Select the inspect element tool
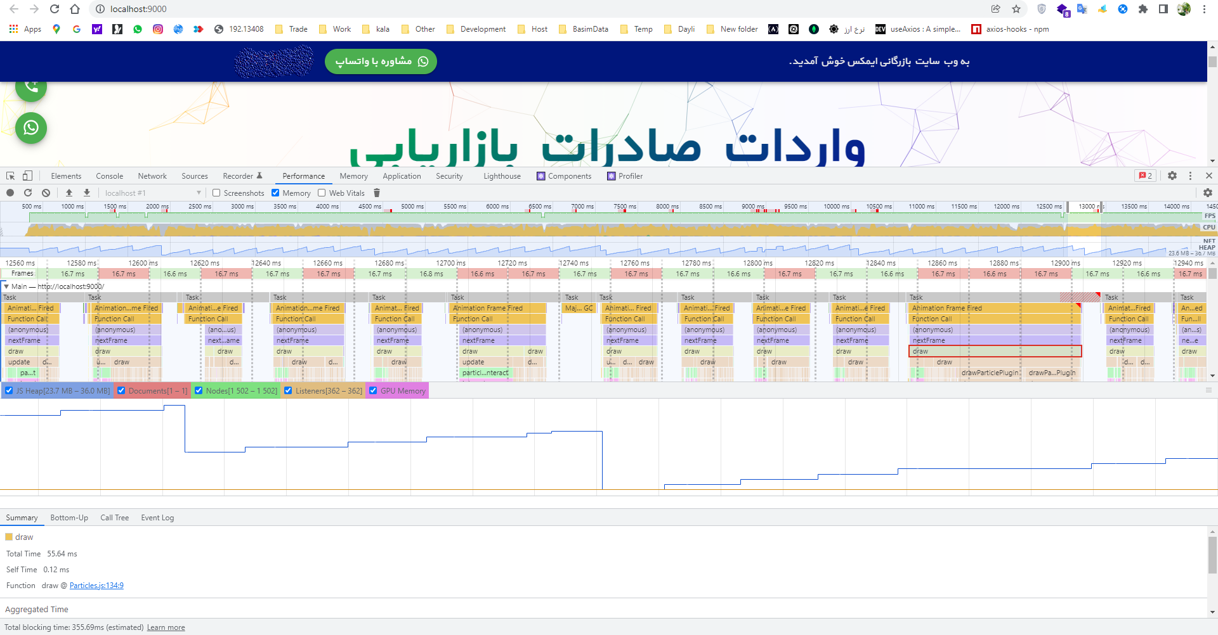This screenshot has height=635, width=1218. click(10, 176)
